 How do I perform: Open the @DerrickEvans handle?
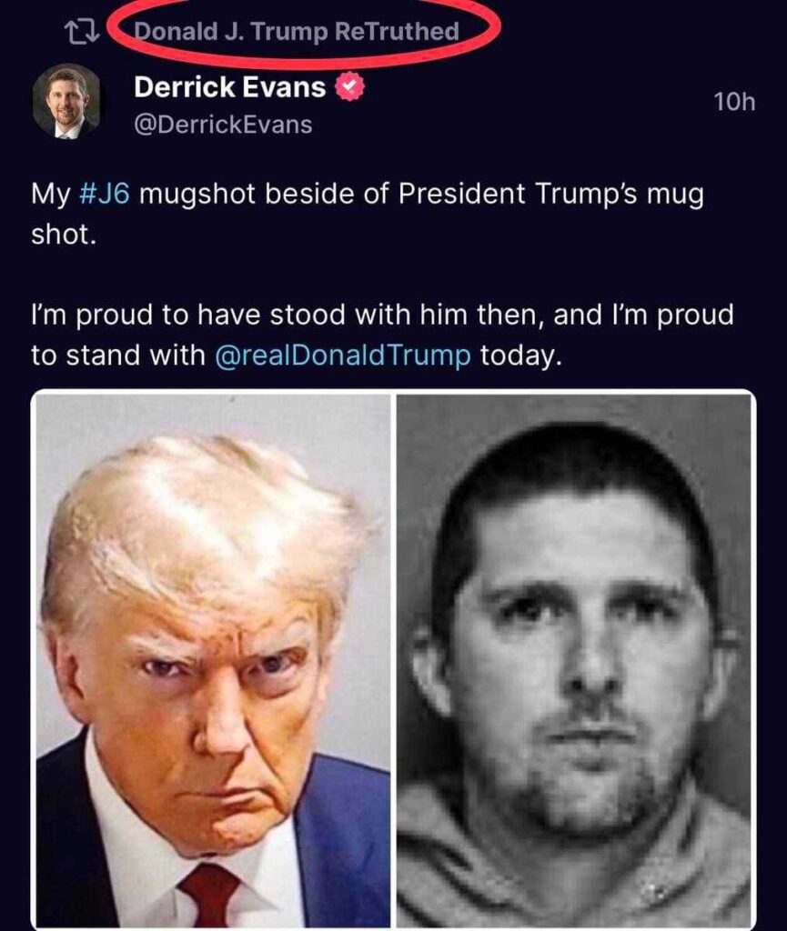coord(223,125)
